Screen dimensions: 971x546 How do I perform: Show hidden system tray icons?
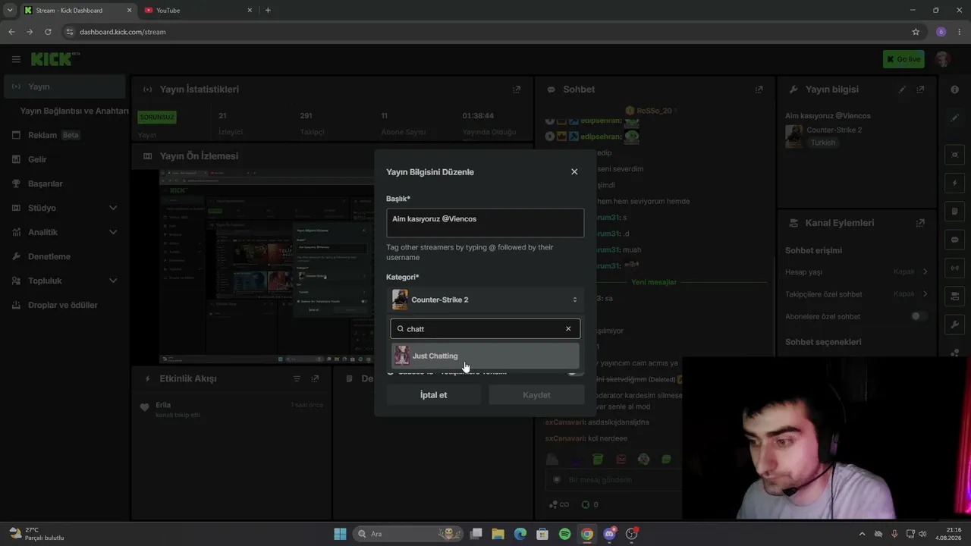click(x=861, y=534)
